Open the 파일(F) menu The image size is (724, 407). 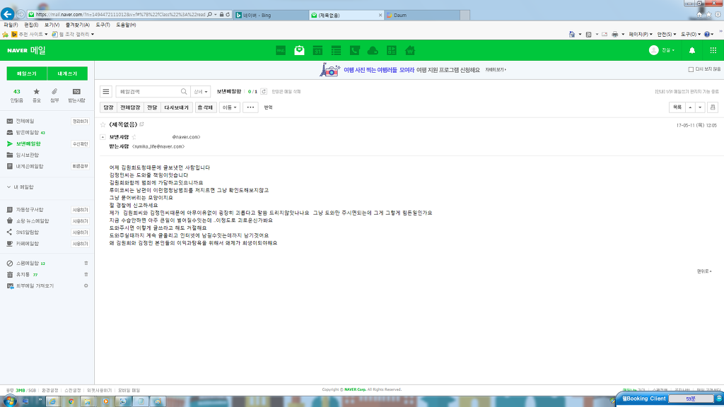pos(11,25)
